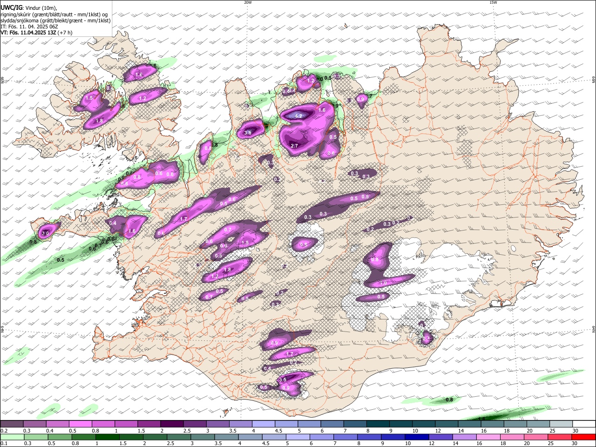Pick the red-pink 25–30 swatch in lower legend
The height and width of the screenshot is (447, 596).
coord(560,437)
